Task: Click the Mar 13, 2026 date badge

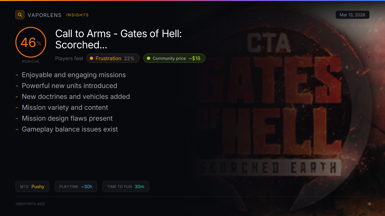Action: (x=352, y=15)
